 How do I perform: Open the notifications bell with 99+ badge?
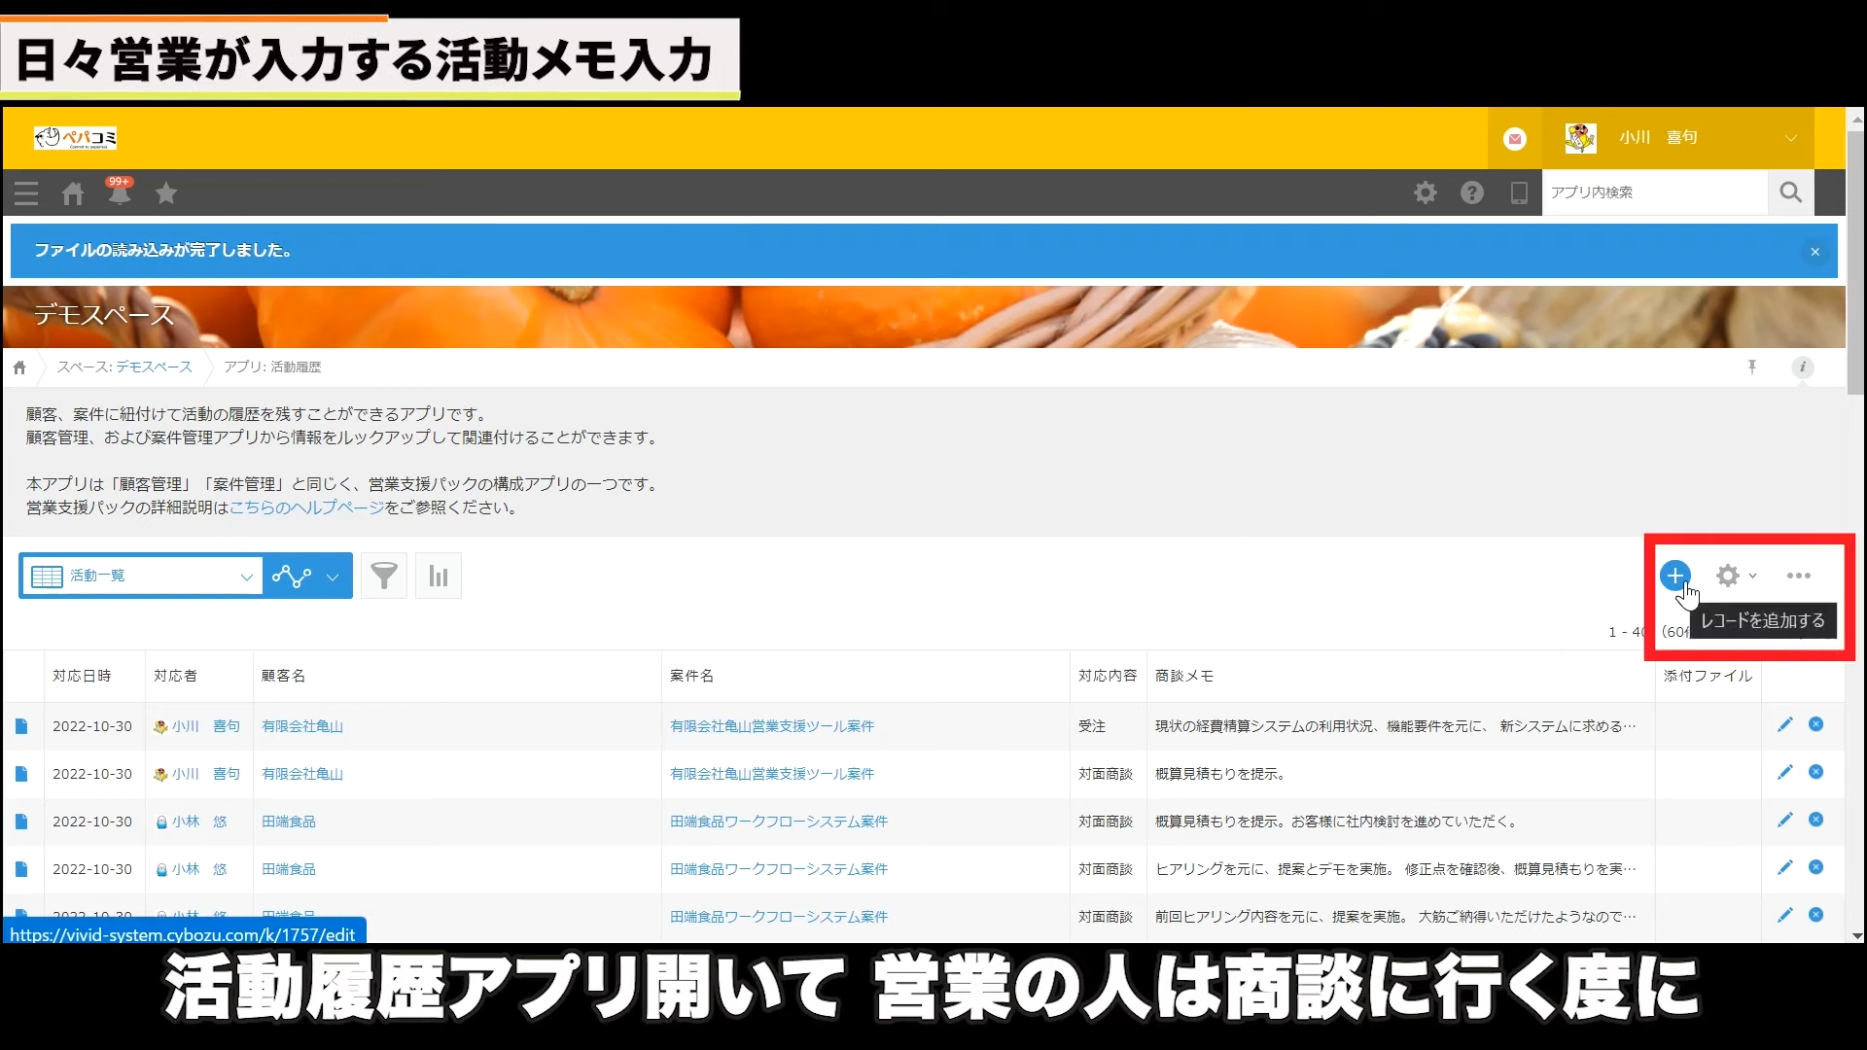coord(120,192)
